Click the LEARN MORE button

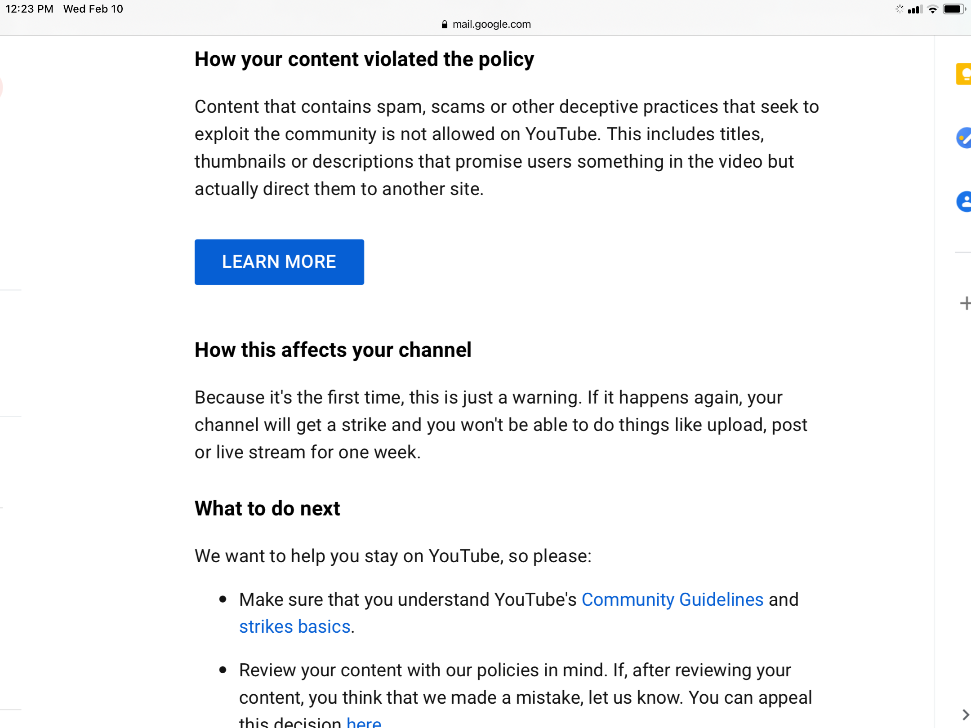coord(279,262)
